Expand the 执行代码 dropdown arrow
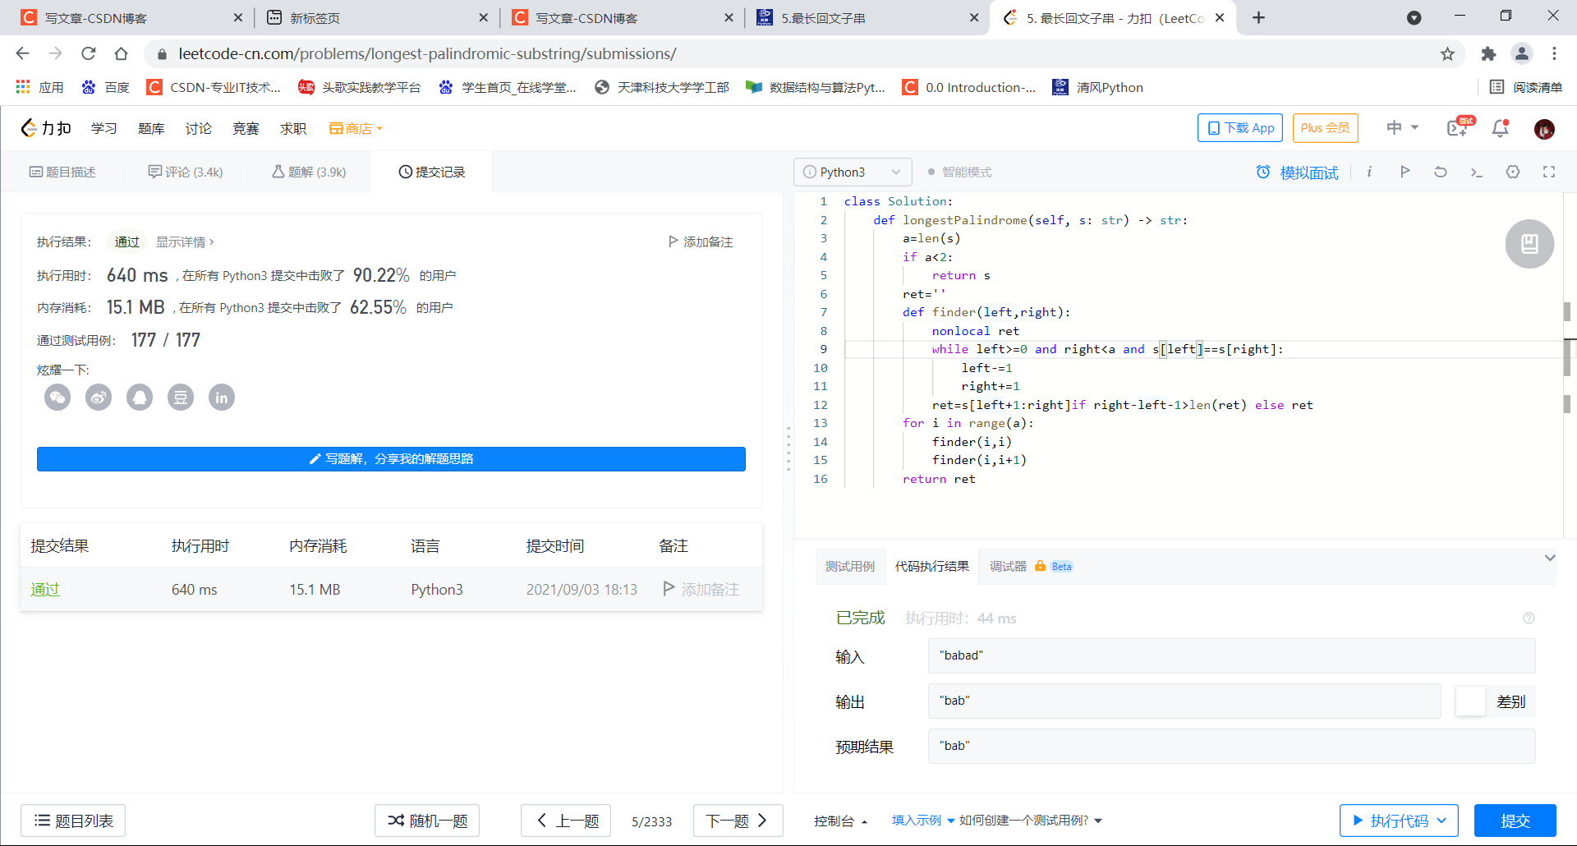Viewport: 1577px width, 846px height. coord(1443,820)
